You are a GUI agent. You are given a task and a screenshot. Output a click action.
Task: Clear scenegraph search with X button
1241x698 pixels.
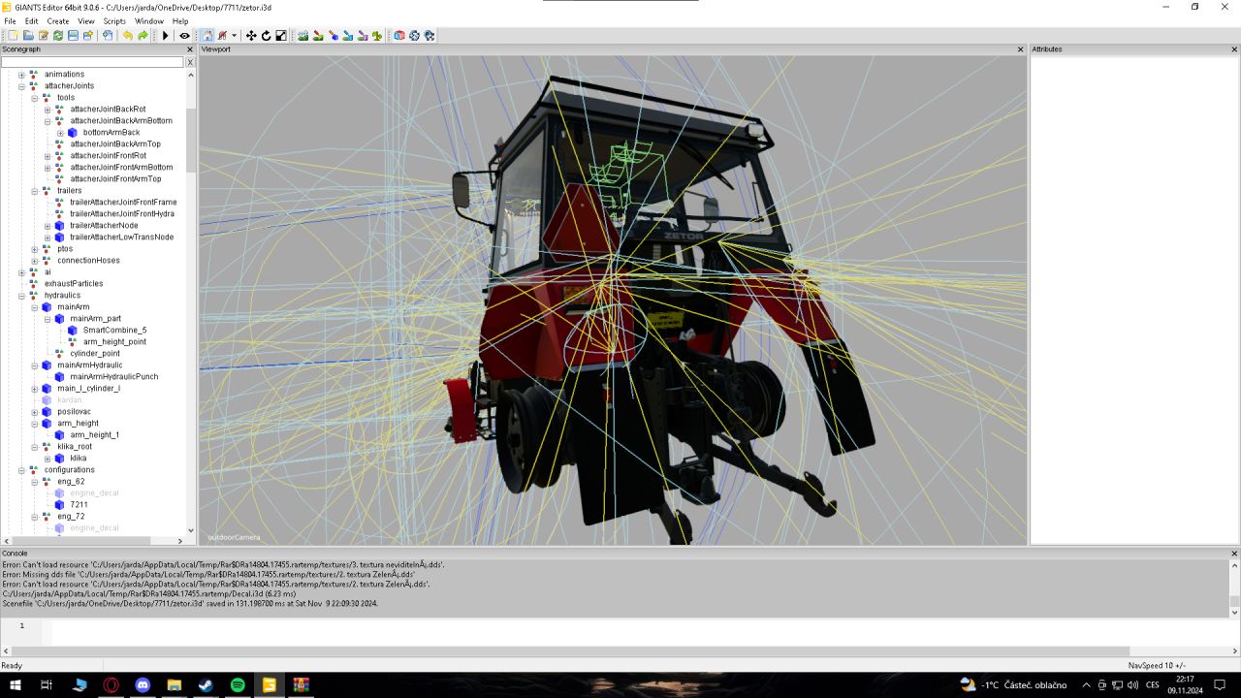(190, 62)
